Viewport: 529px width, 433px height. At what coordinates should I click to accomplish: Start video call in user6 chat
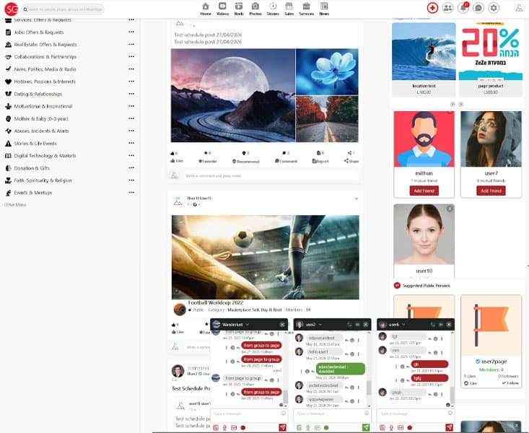pos(441,325)
